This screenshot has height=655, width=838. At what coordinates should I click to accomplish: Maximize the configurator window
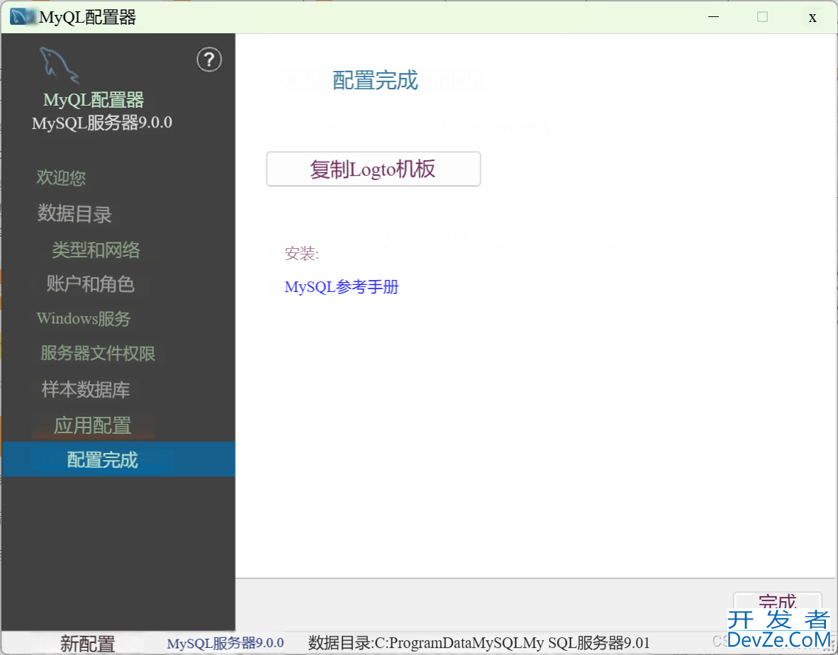coord(763,17)
